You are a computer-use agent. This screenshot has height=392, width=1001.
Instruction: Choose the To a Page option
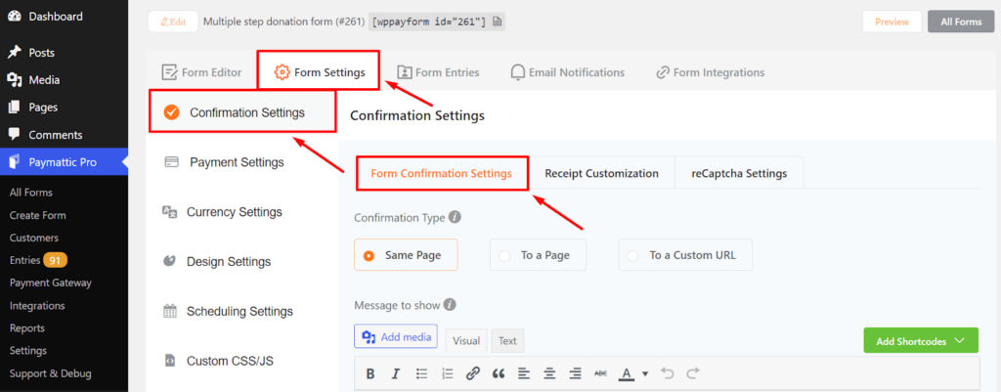tap(538, 255)
